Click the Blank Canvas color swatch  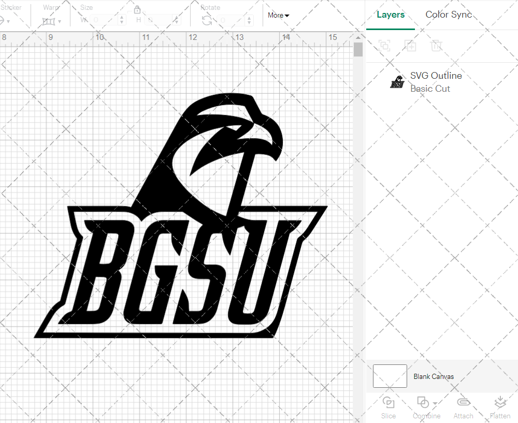(x=389, y=376)
